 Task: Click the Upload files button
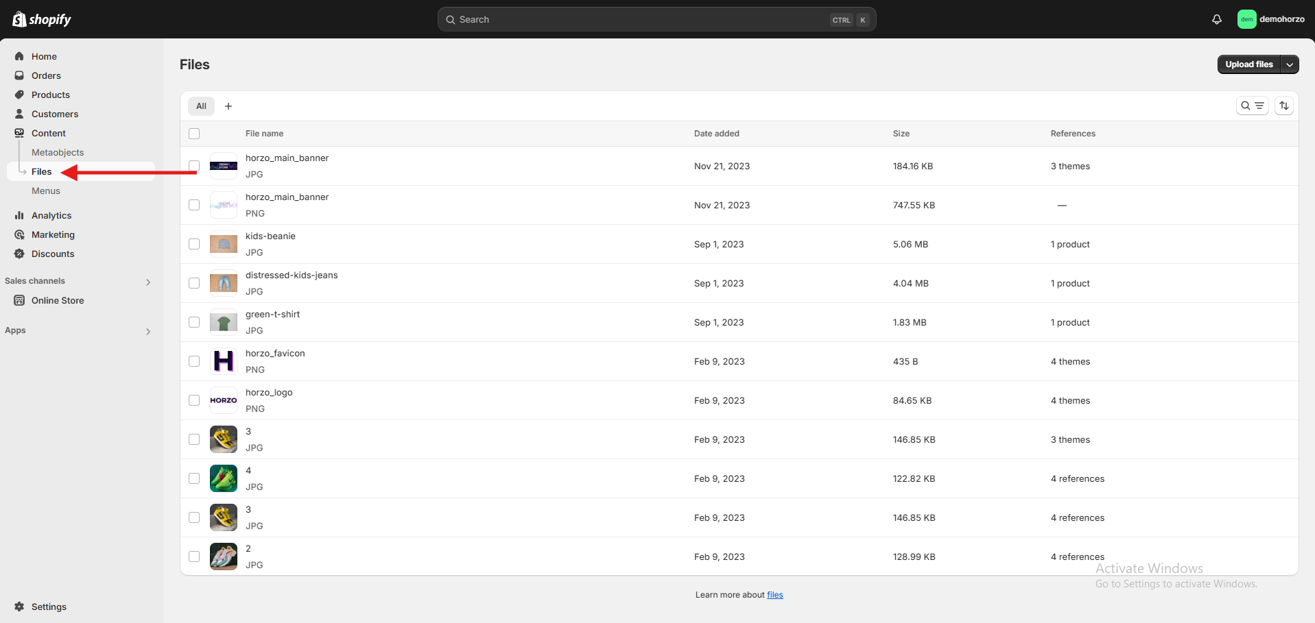click(1248, 64)
